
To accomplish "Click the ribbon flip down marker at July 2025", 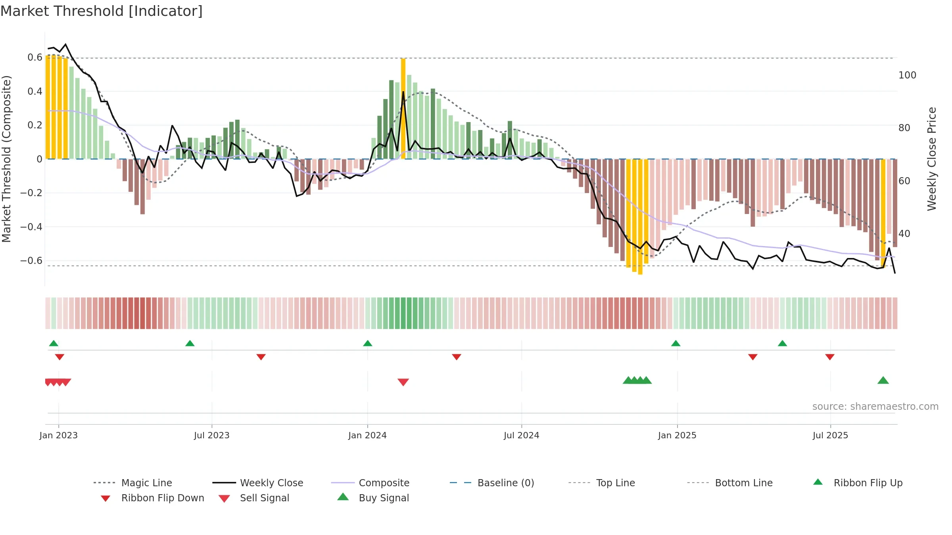I will pyautogui.click(x=830, y=357).
